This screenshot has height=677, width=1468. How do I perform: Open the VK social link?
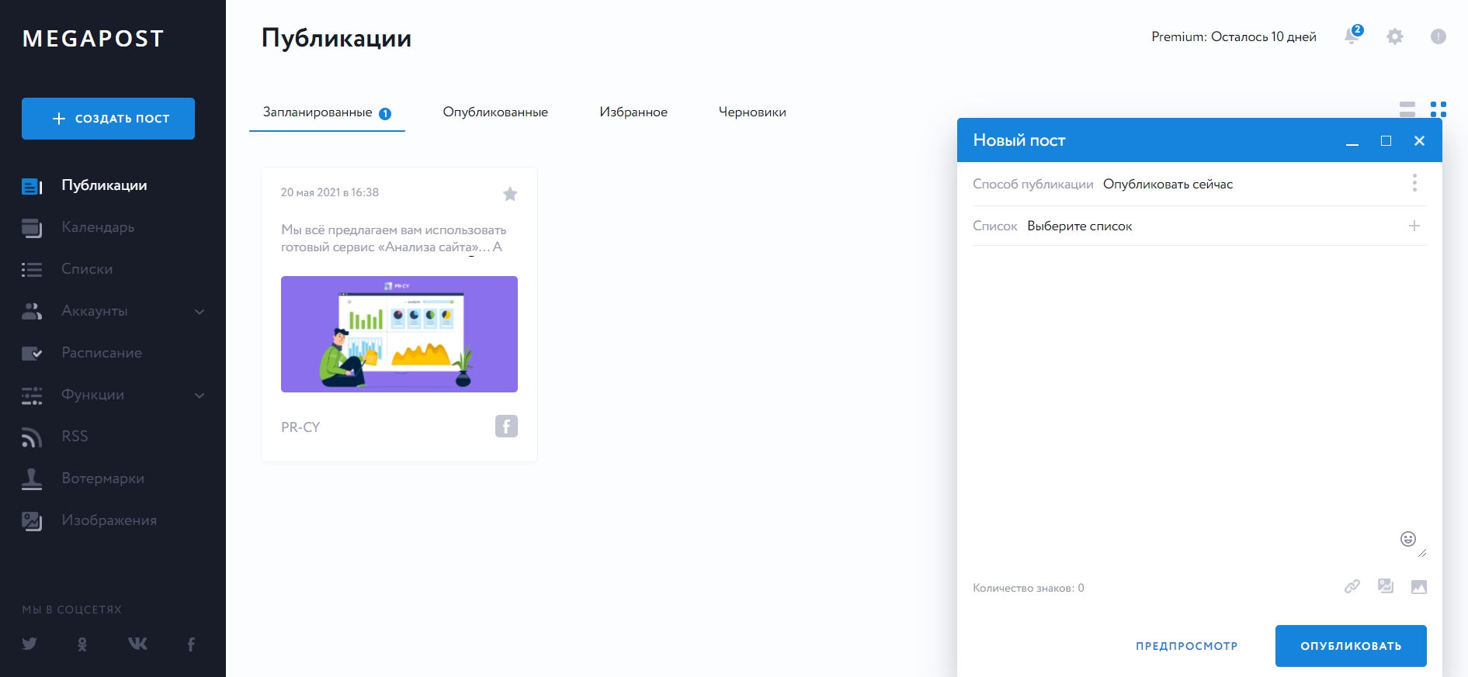tap(137, 644)
